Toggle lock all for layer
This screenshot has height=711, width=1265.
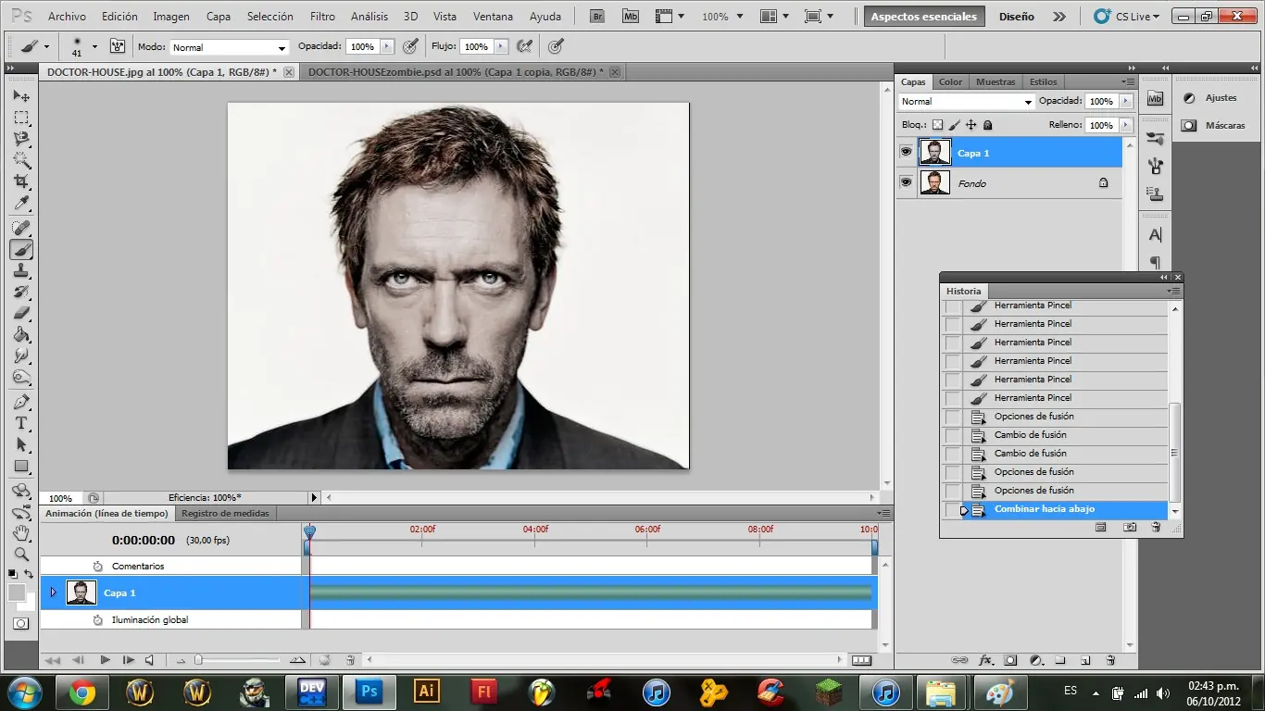[x=987, y=125]
